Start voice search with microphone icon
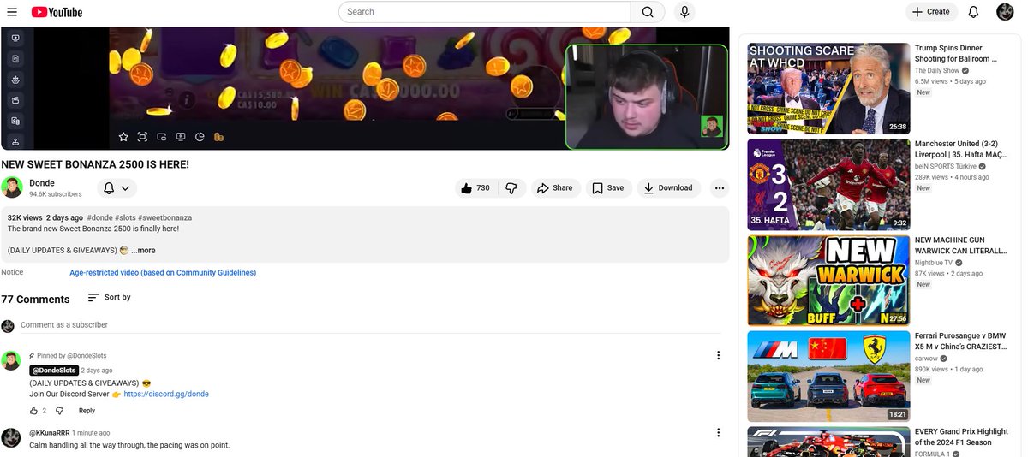The image size is (1028, 457). pyautogui.click(x=684, y=12)
